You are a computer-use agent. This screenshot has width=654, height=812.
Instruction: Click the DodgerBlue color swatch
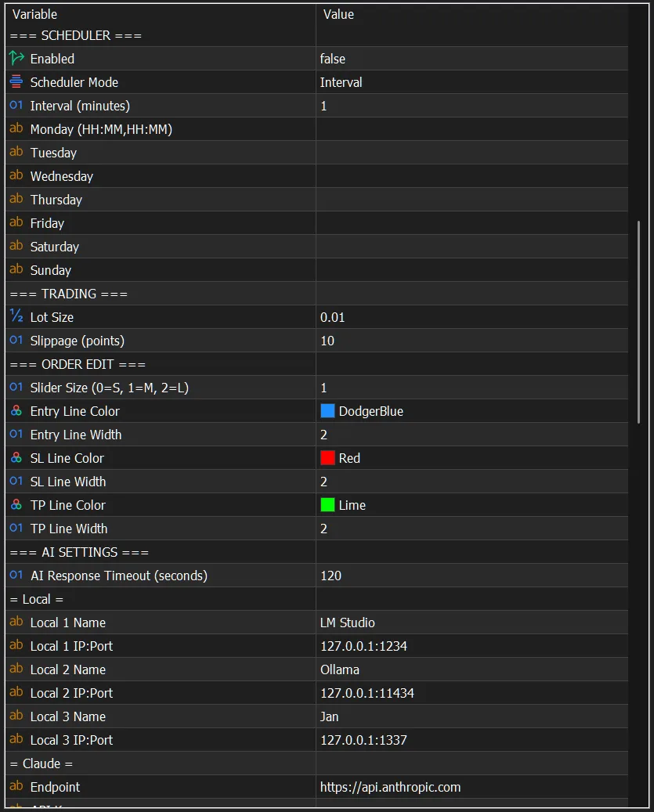pyautogui.click(x=327, y=411)
